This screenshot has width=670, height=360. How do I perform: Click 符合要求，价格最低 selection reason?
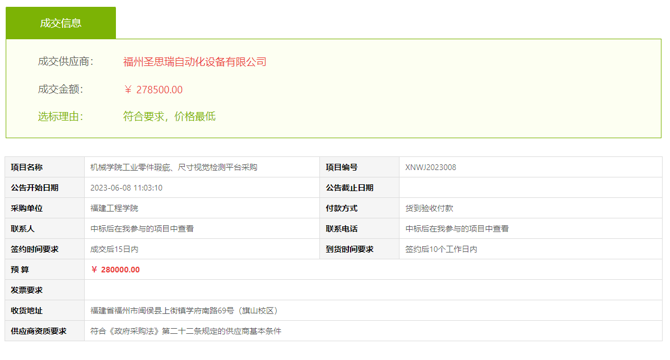click(169, 117)
